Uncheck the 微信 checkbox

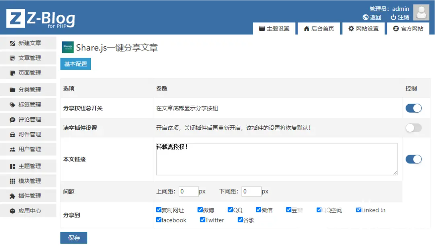[259, 210]
